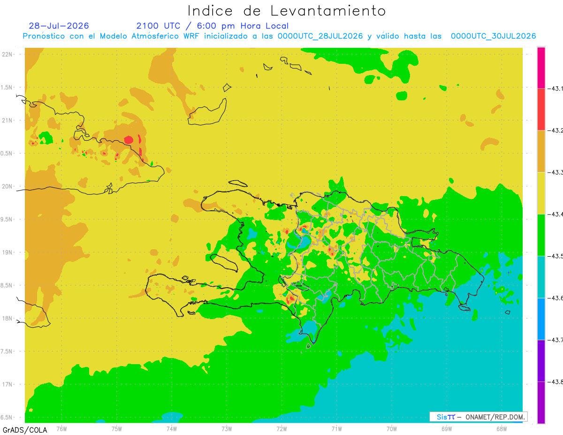
Task: Click the latitude label "21N"
Action: 8,121
